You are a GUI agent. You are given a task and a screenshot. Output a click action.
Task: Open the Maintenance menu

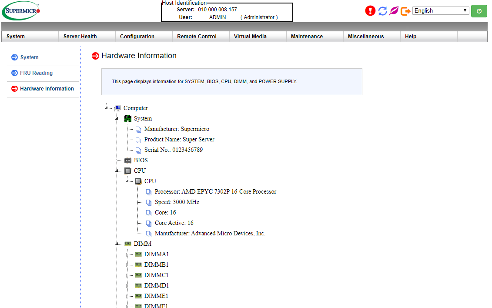[315, 37]
